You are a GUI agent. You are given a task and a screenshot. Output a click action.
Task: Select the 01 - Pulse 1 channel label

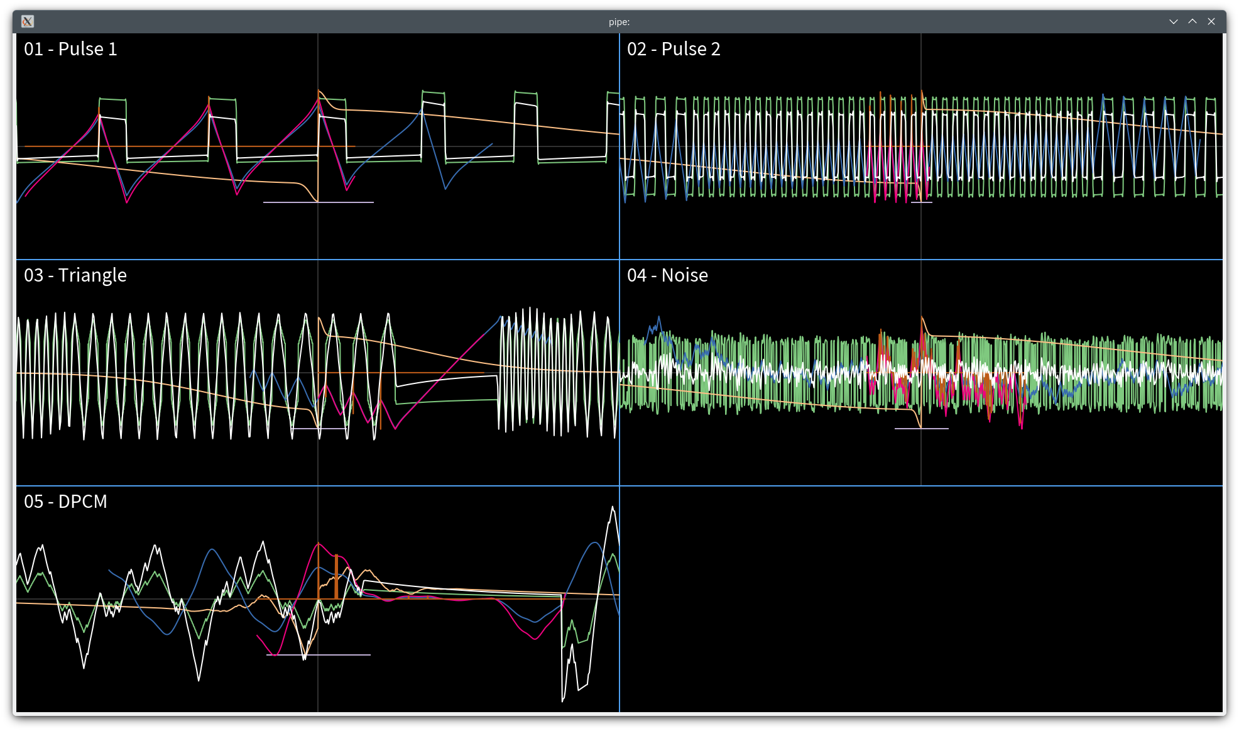coord(70,48)
